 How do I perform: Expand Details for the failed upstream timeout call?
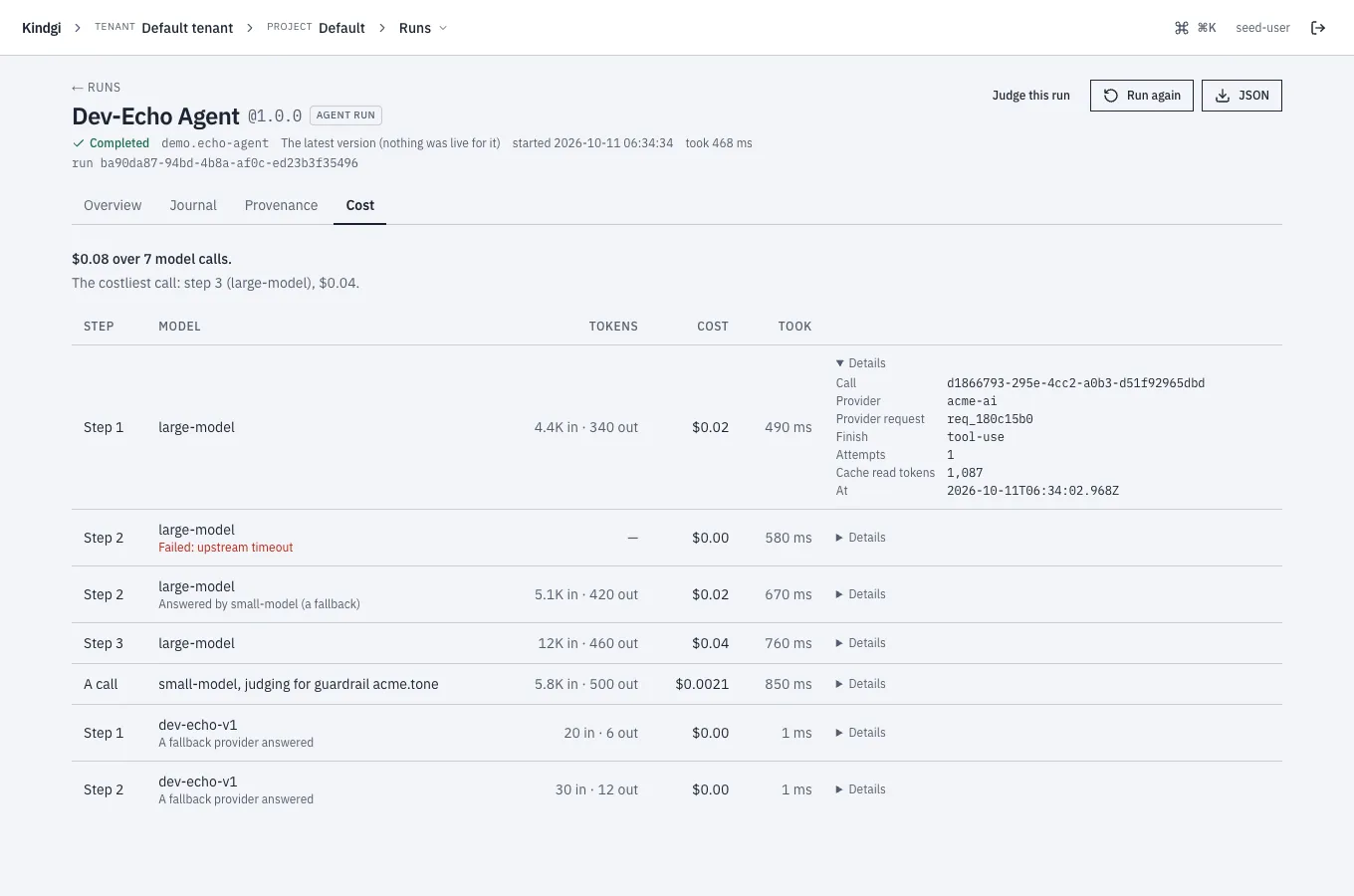pyautogui.click(x=861, y=538)
